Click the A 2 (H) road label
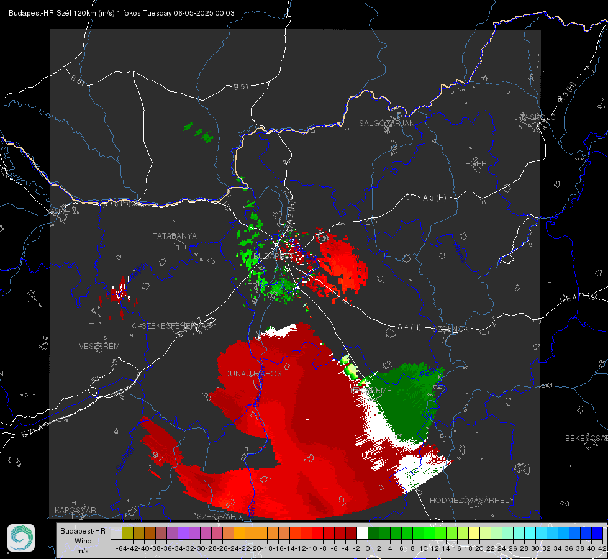This screenshot has height=559, width=608. (291, 213)
